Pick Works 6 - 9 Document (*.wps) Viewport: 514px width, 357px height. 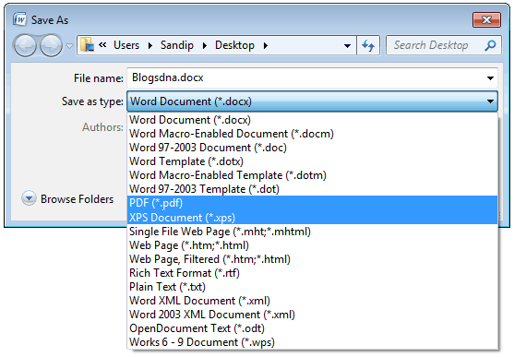point(312,342)
